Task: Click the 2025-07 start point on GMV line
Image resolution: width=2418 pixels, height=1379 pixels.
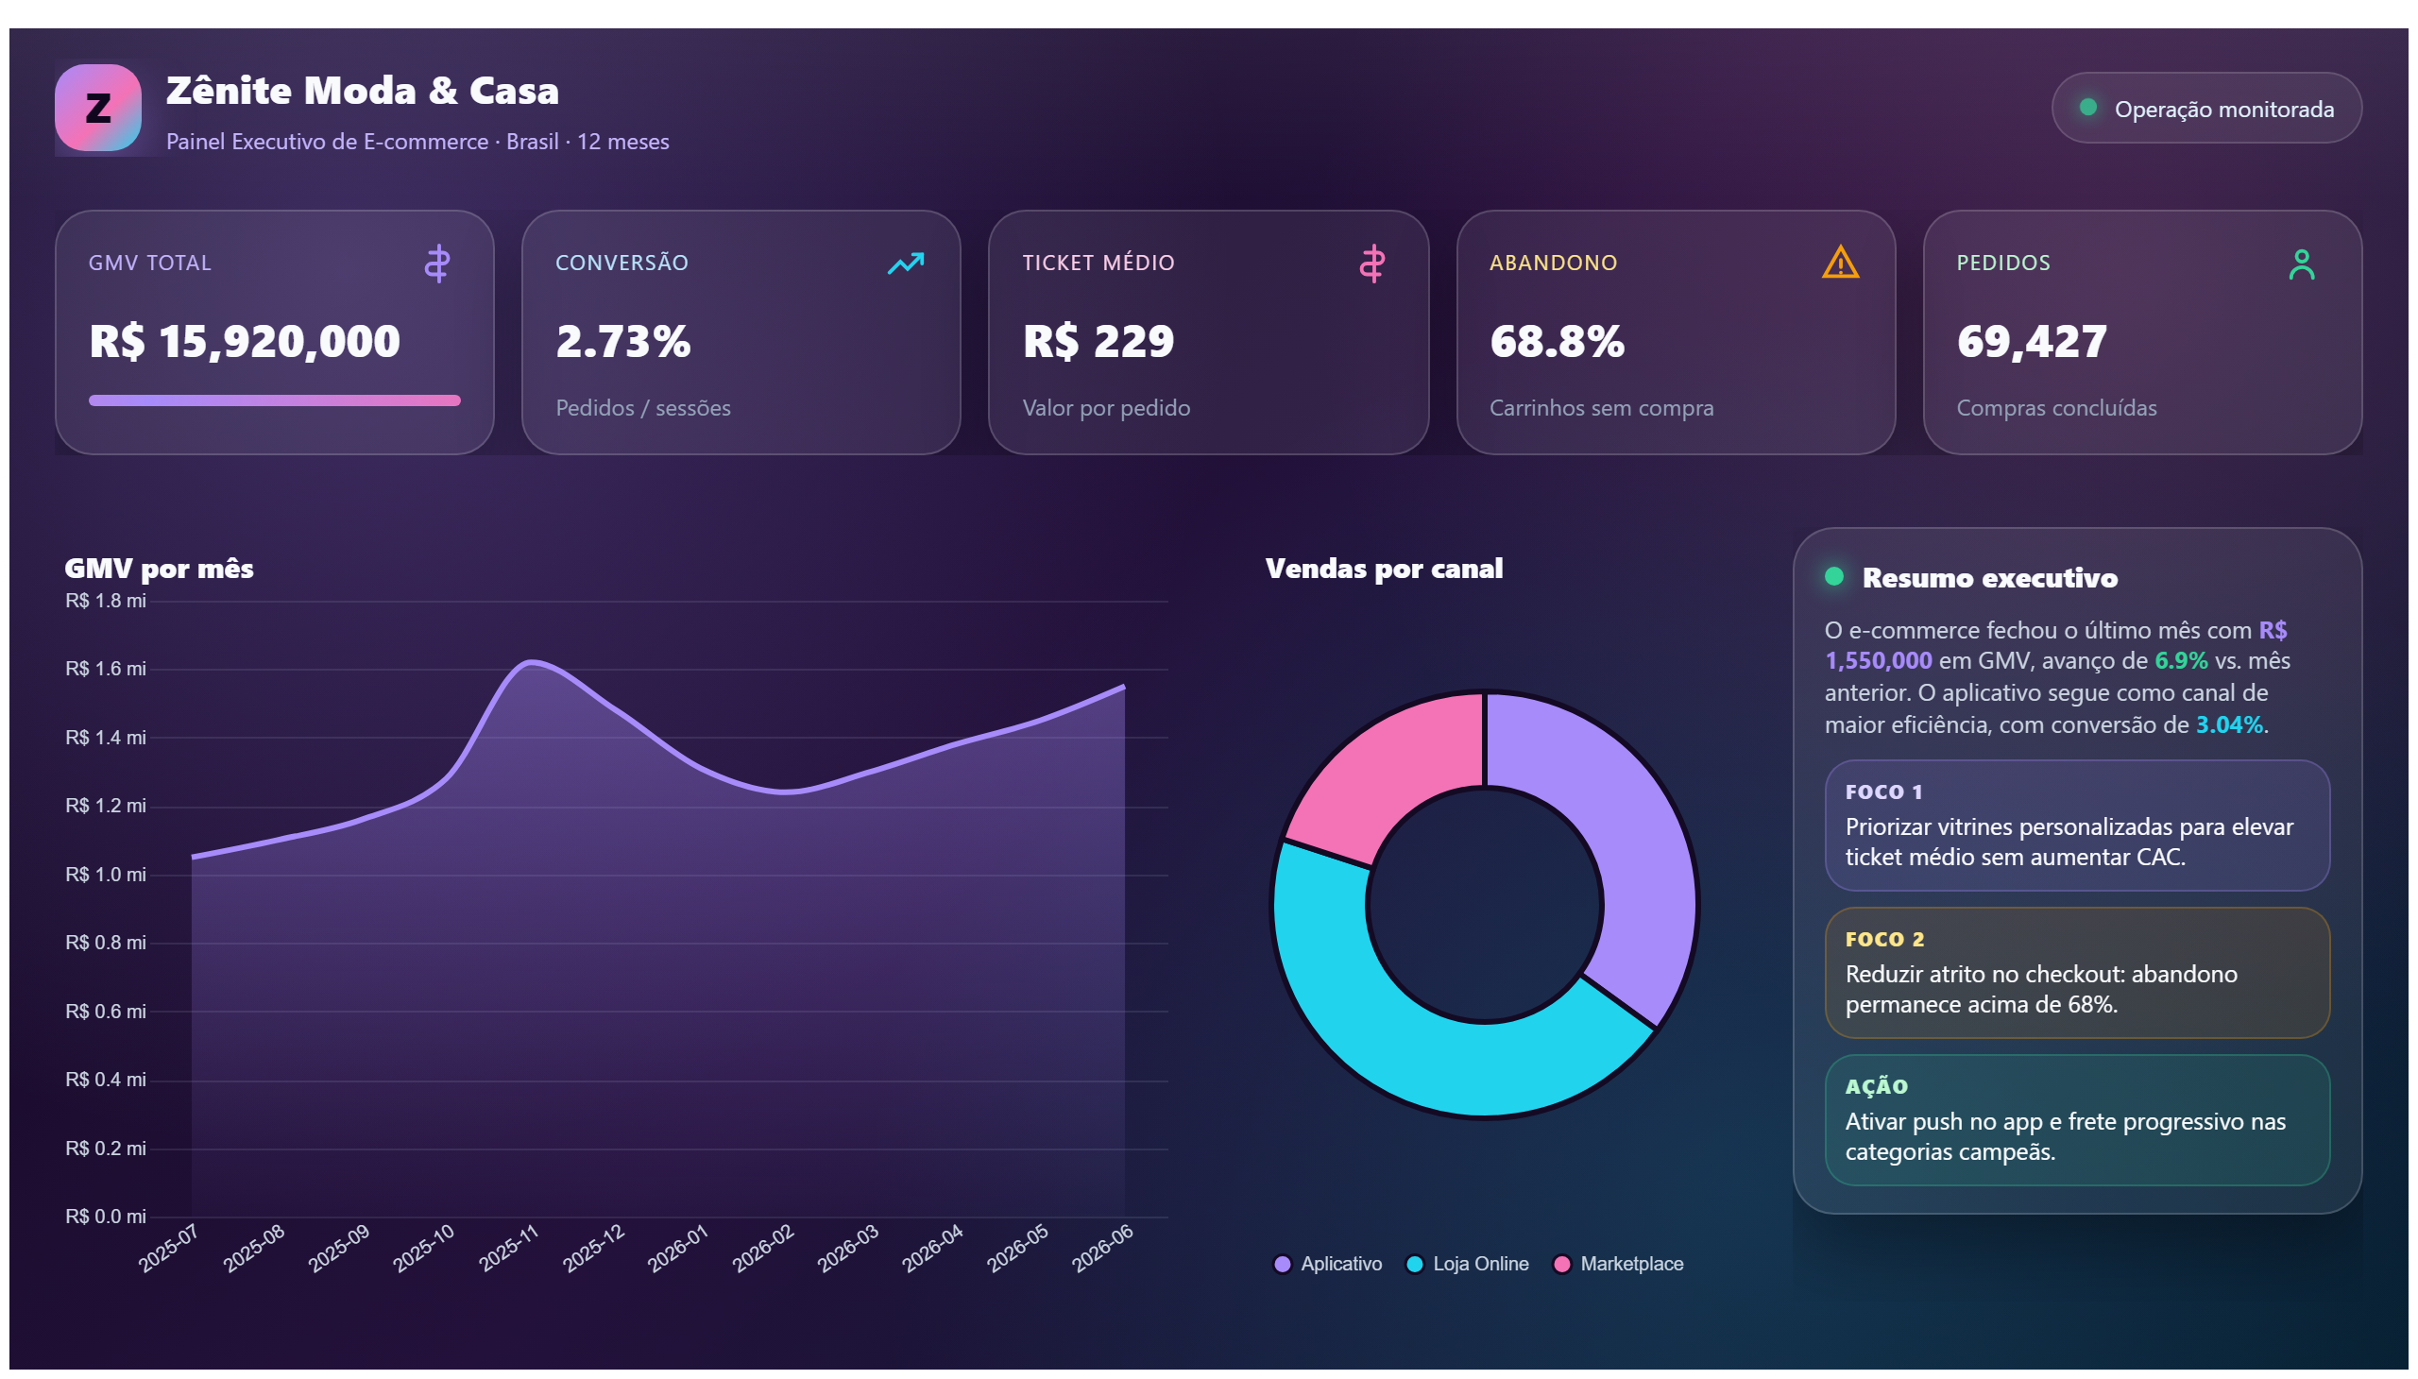Action: 193,857
